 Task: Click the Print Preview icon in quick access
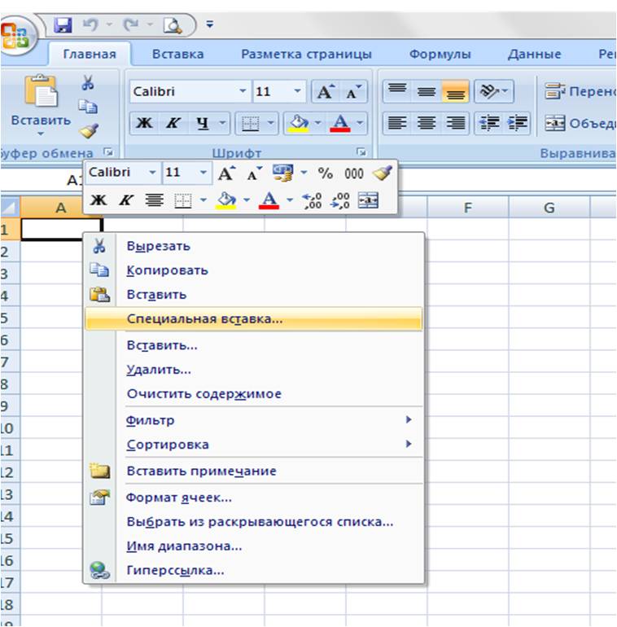173,25
